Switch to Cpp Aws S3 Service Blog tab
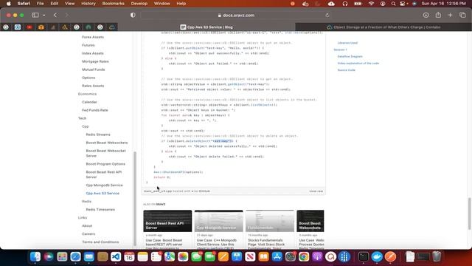472x266 pixels. click(x=206, y=27)
